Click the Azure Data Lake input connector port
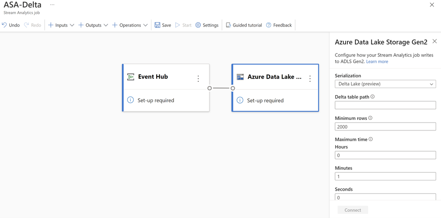The width and height of the screenshot is (441, 218). pyautogui.click(x=233, y=88)
